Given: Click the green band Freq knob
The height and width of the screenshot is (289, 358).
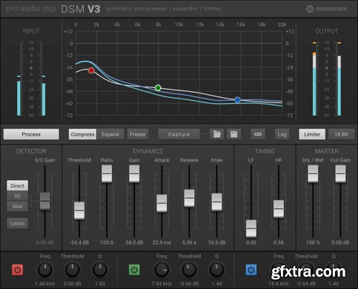Looking at the screenshot, I should tap(162, 270).
